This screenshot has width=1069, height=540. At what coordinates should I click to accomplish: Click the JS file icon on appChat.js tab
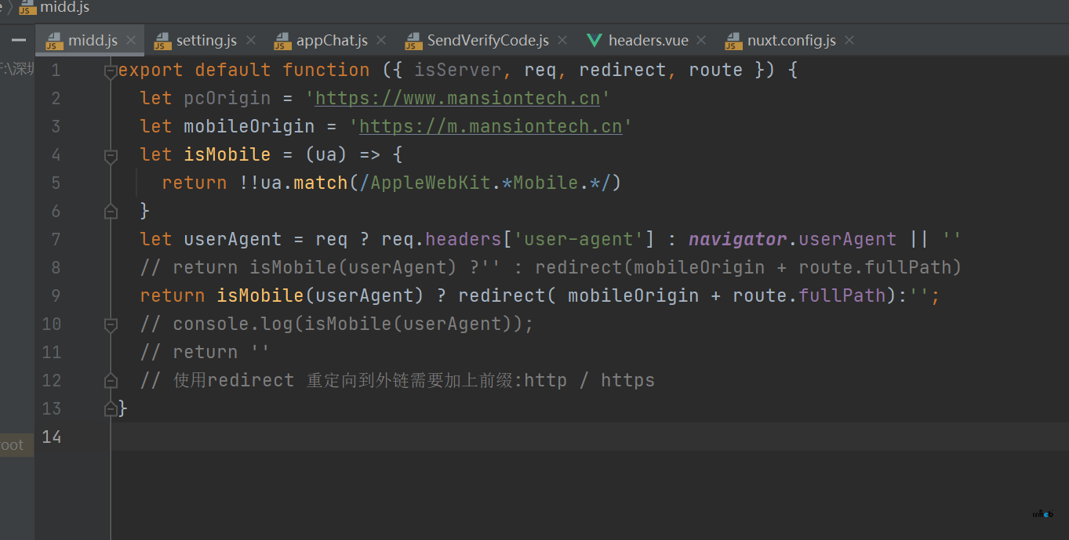click(282, 41)
